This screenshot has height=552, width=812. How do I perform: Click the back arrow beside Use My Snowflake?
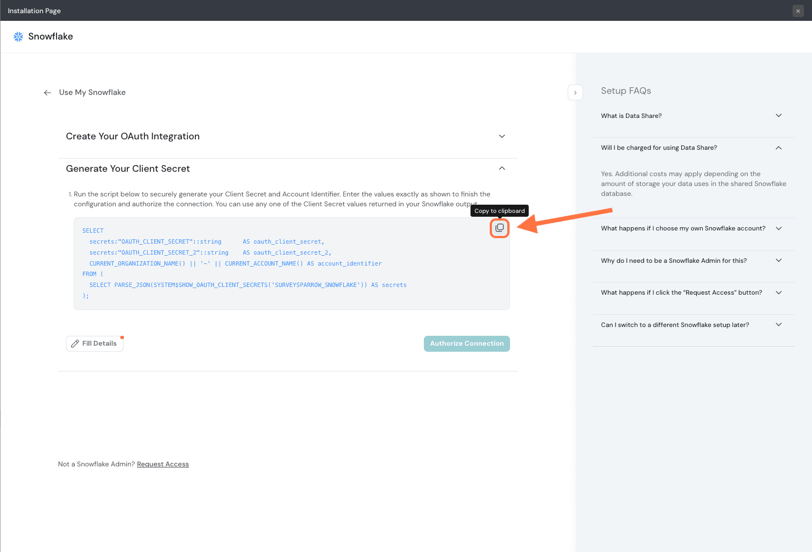[48, 93]
